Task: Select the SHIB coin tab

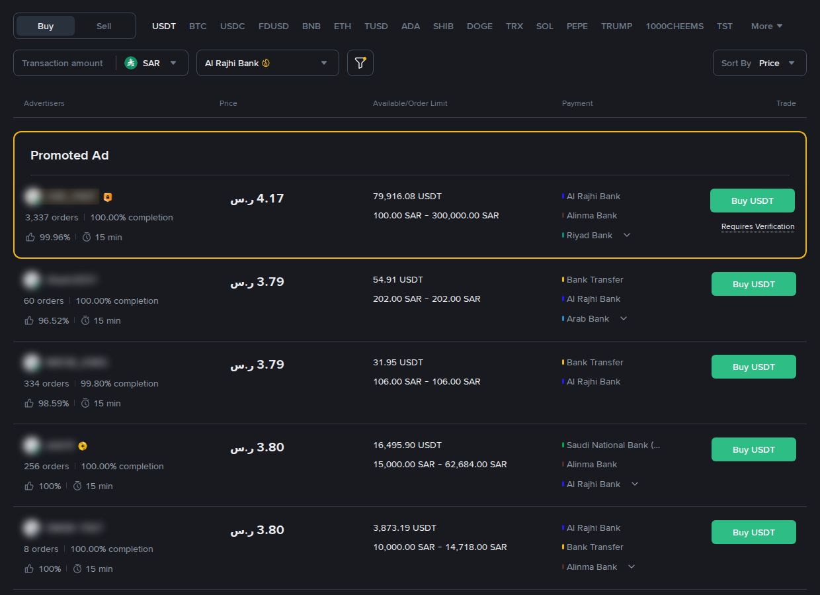Action: coord(443,26)
